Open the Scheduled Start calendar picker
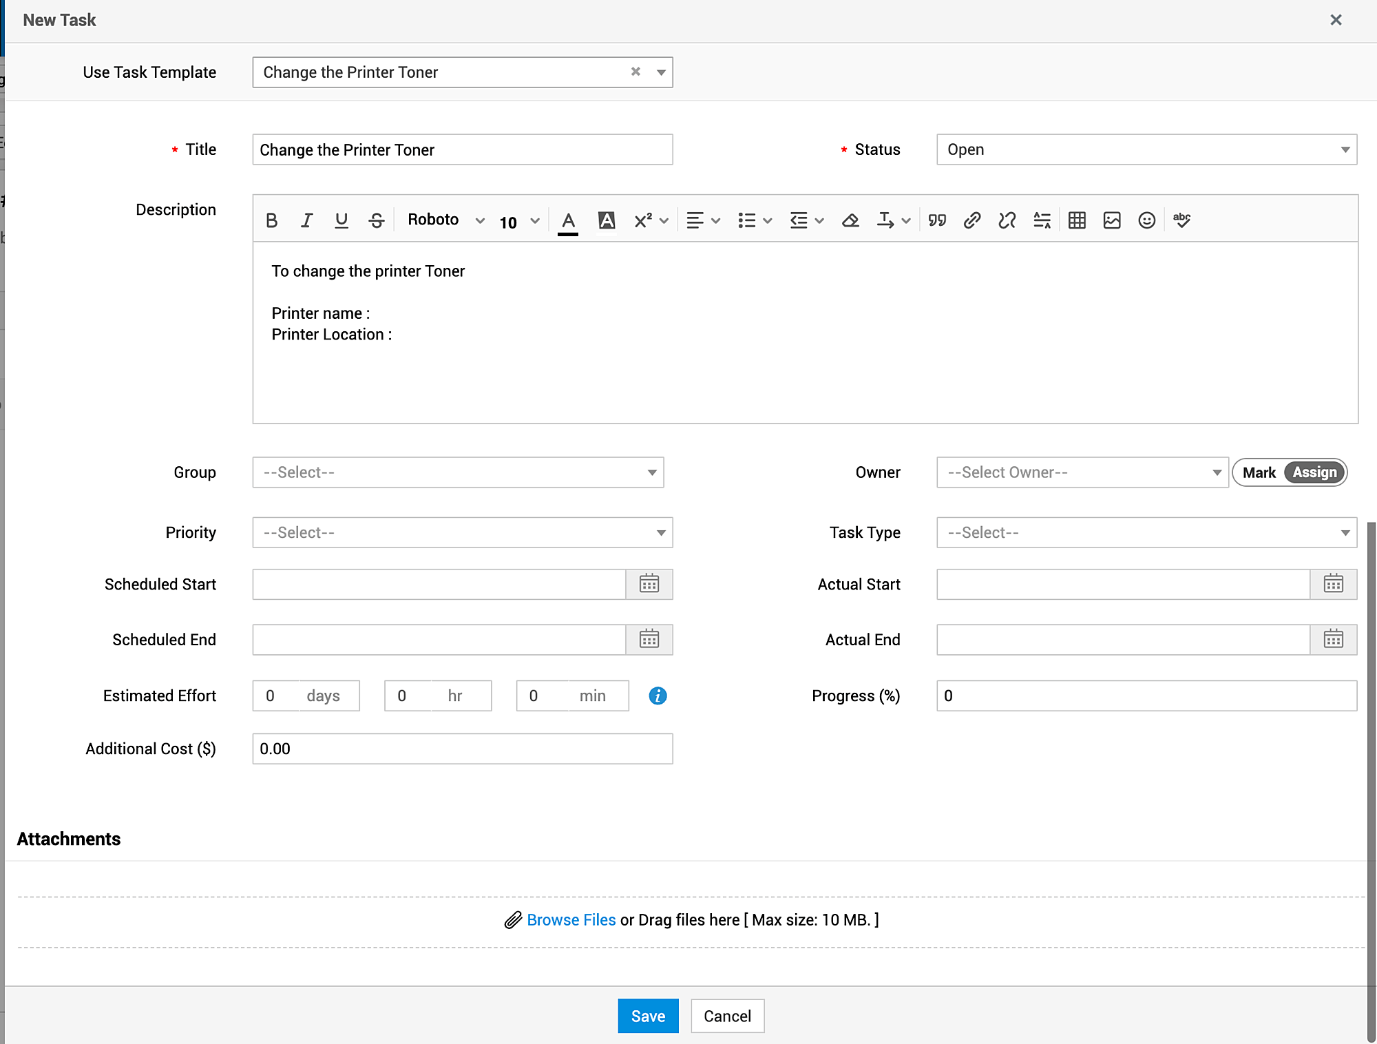 (649, 584)
